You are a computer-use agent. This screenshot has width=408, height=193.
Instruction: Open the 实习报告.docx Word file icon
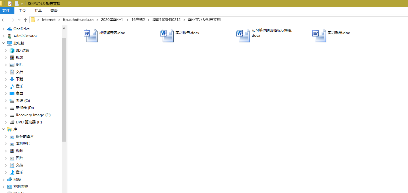(167, 36)
